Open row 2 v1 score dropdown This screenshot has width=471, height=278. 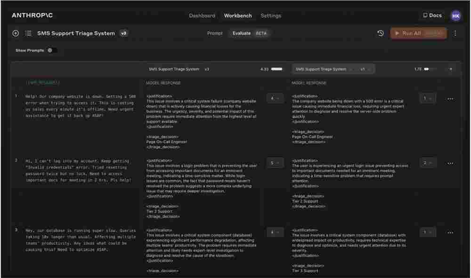point(428,163)
